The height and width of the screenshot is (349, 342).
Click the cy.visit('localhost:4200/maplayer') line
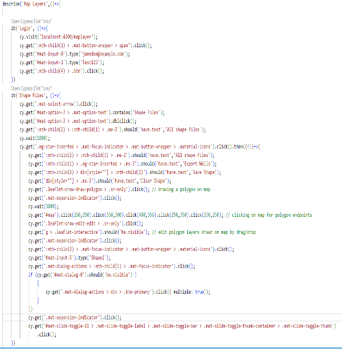click(x=59, y=37)
